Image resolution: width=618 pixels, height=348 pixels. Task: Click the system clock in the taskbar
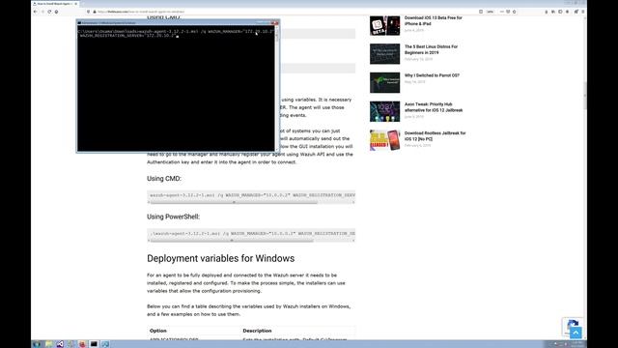point(577,344)
